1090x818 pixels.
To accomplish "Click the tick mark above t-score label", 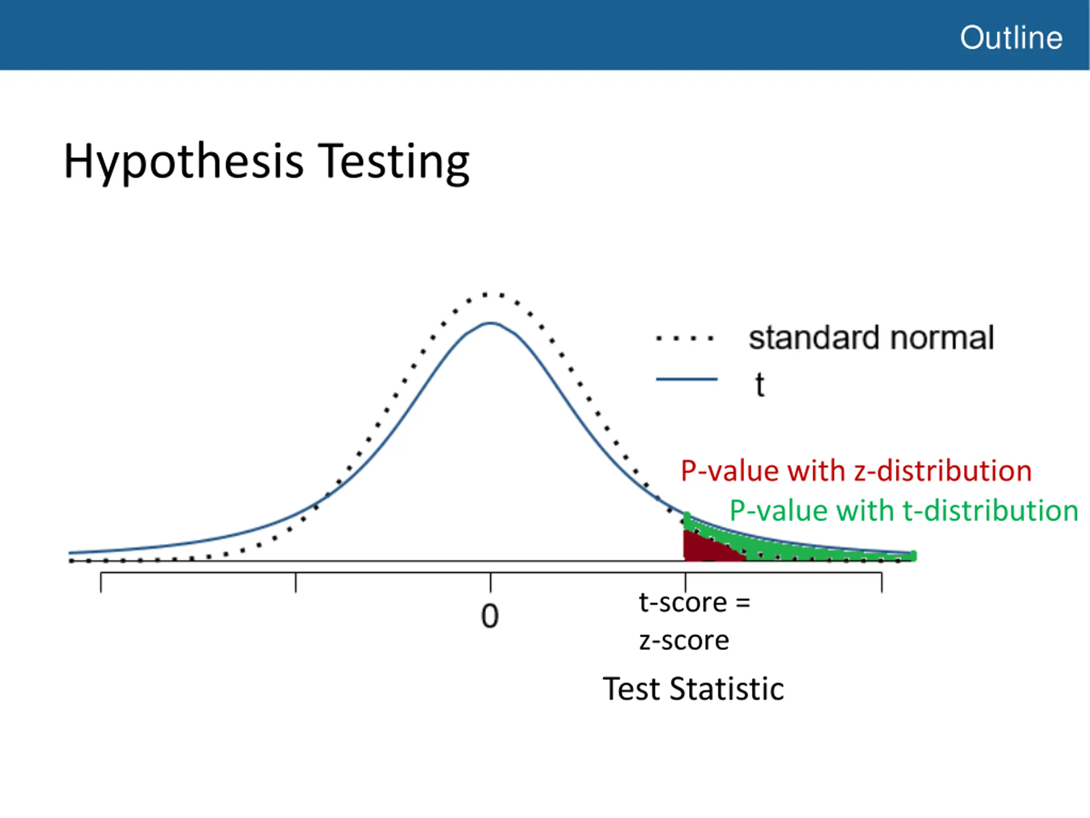I will (686, 582).
